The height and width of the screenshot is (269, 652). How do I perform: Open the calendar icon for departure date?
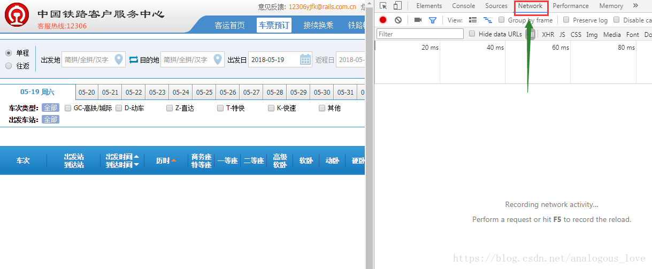(x=305, y=59)
